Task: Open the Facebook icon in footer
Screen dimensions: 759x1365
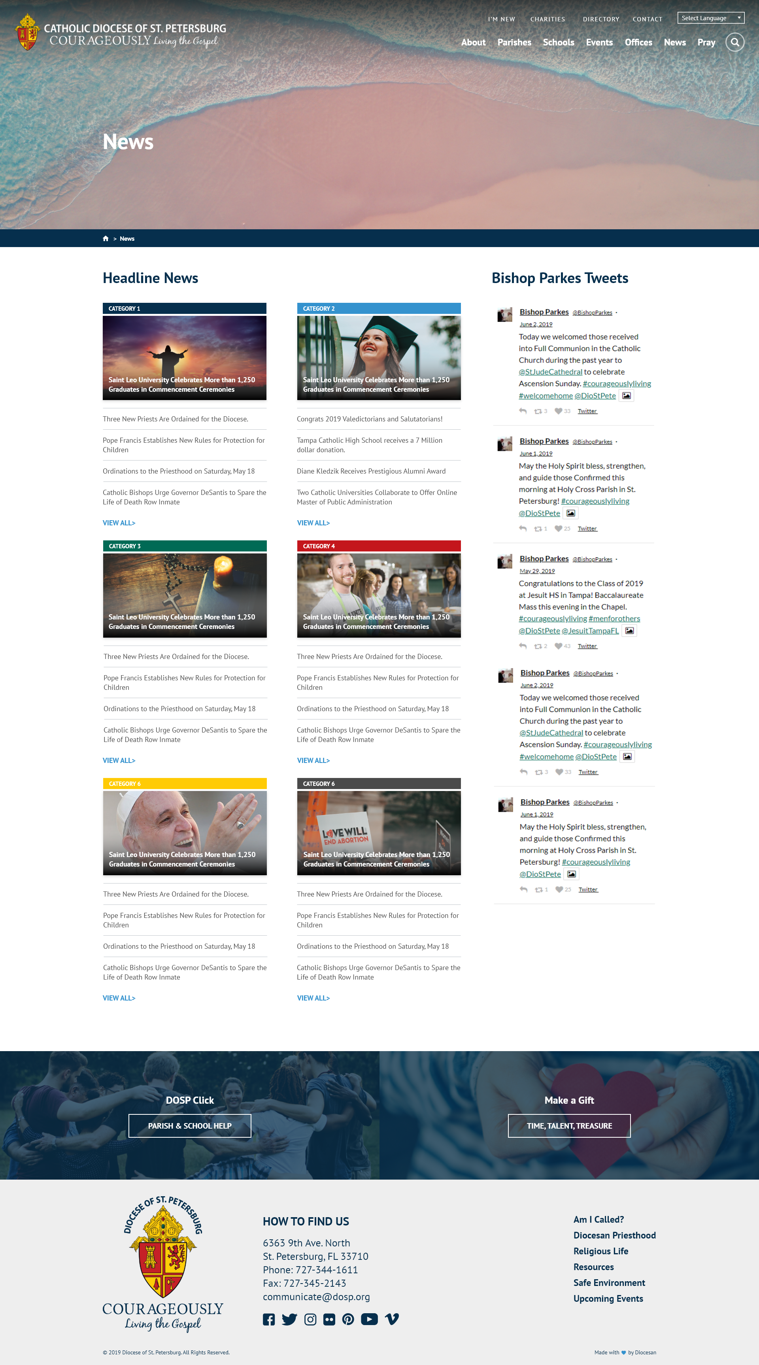Action: coord(269,1320)
